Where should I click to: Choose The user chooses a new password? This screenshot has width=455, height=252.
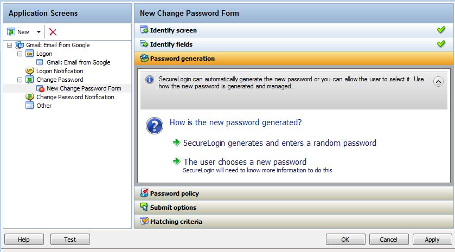[x=245, y=161]
